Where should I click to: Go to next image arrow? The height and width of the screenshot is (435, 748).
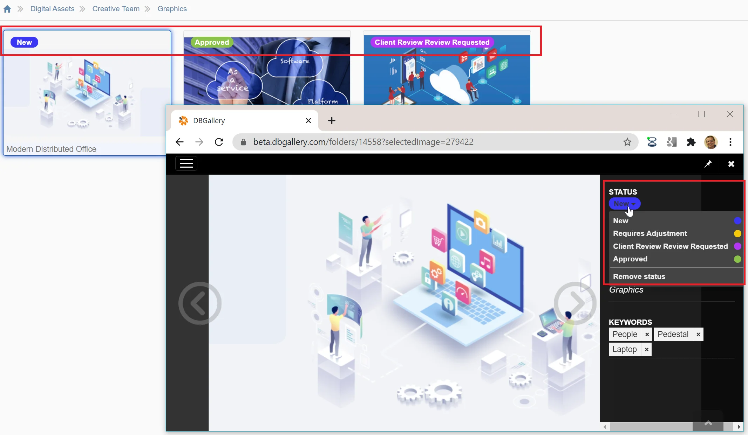[x=575, y=303]
